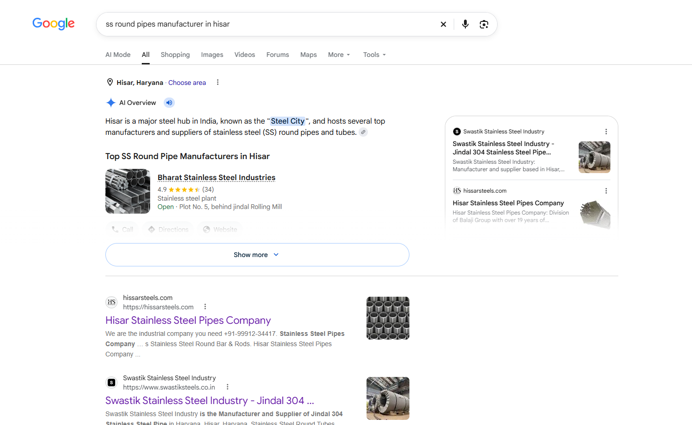Open the Tools dropdown
Image resolution: width=692 pixels, height=425 pixels.
tap(374, 55)
